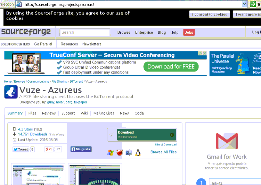Click the Tweet button

21,149
